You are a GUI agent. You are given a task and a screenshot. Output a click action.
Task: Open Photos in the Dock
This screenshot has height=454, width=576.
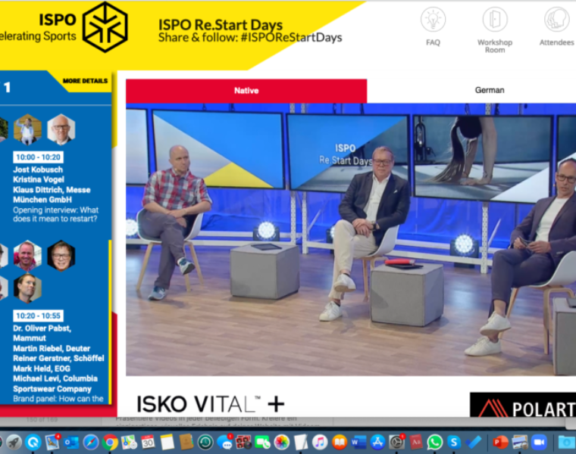[282, 442]
